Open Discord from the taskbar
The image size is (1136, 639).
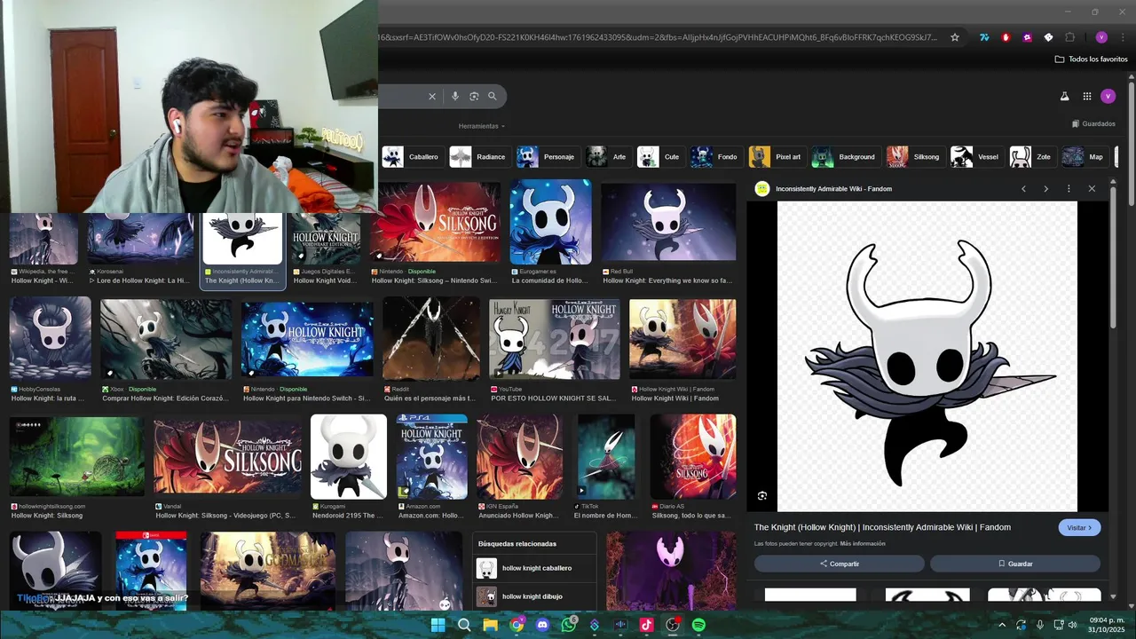pyautogui.click(x=542, y=625)
